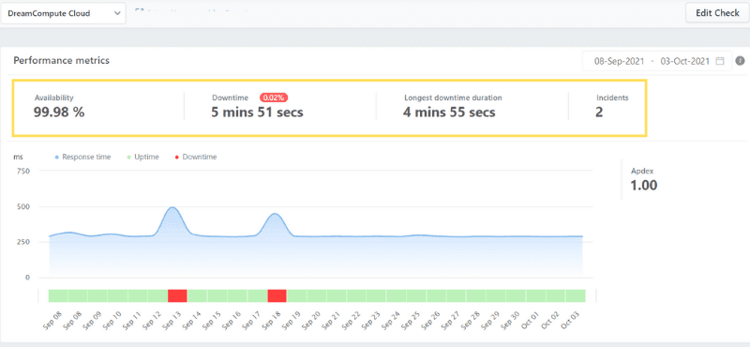Click the 4 mins 55 secs duration value
The width and height of the screenshot is (750, 347).
coord(450,113)
